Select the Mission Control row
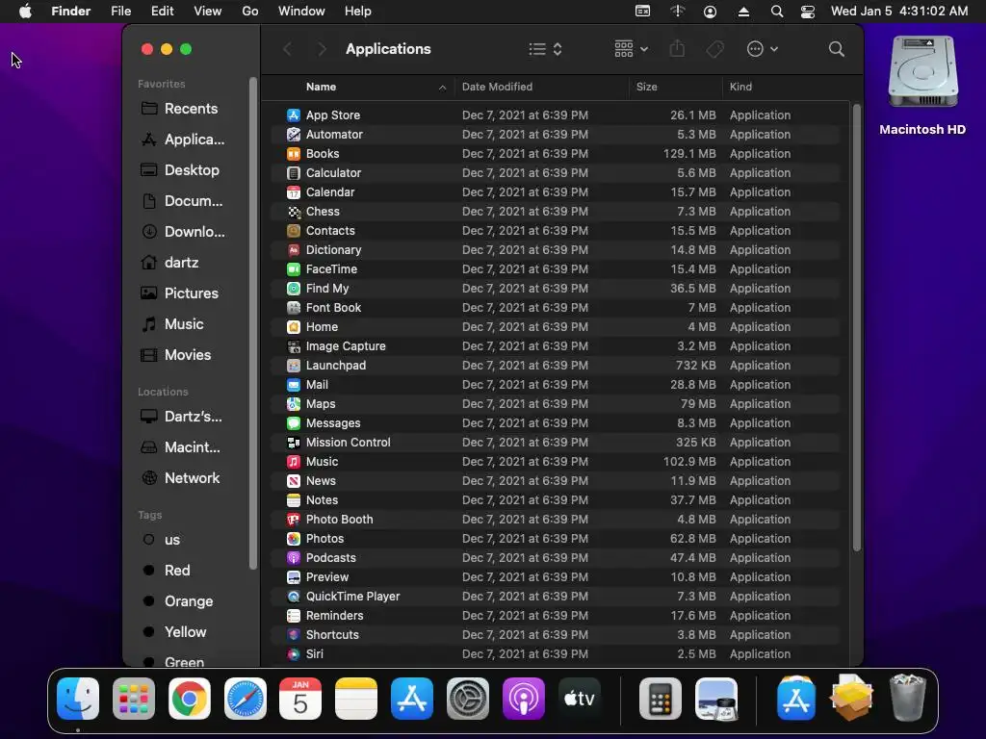 point(556,443)
